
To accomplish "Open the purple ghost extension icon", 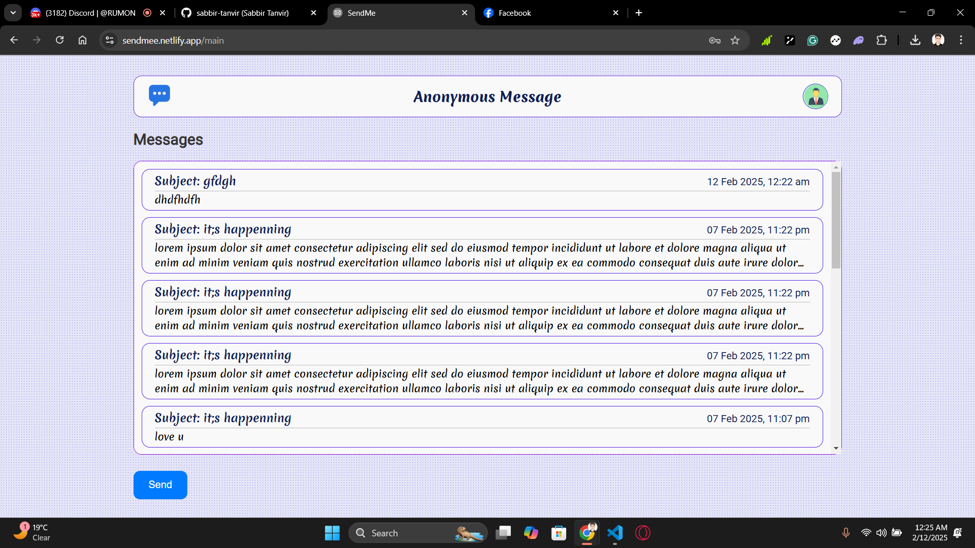I will 858,40.
